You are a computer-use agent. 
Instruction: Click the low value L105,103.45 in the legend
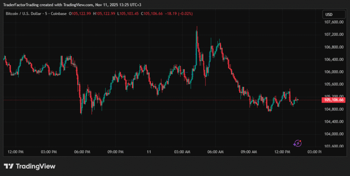(x=128, y=14)
